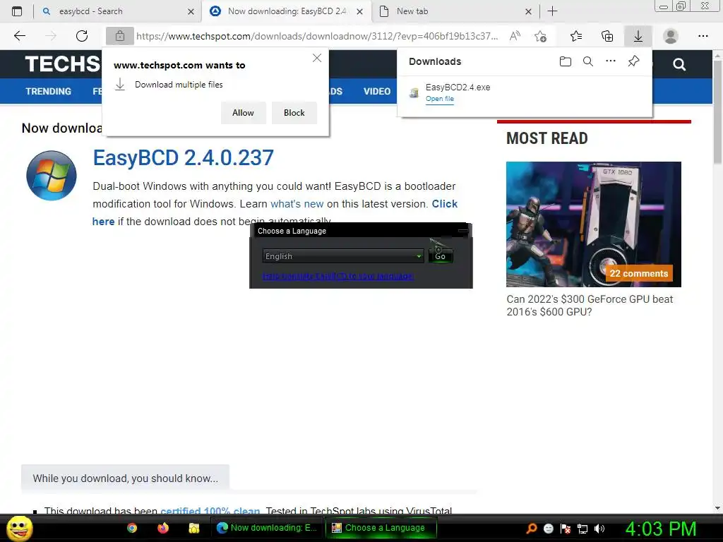The width and height of the screenshot is (723, 542).
Task: Add this page to favorites star icon
Action: coord(540,36)
